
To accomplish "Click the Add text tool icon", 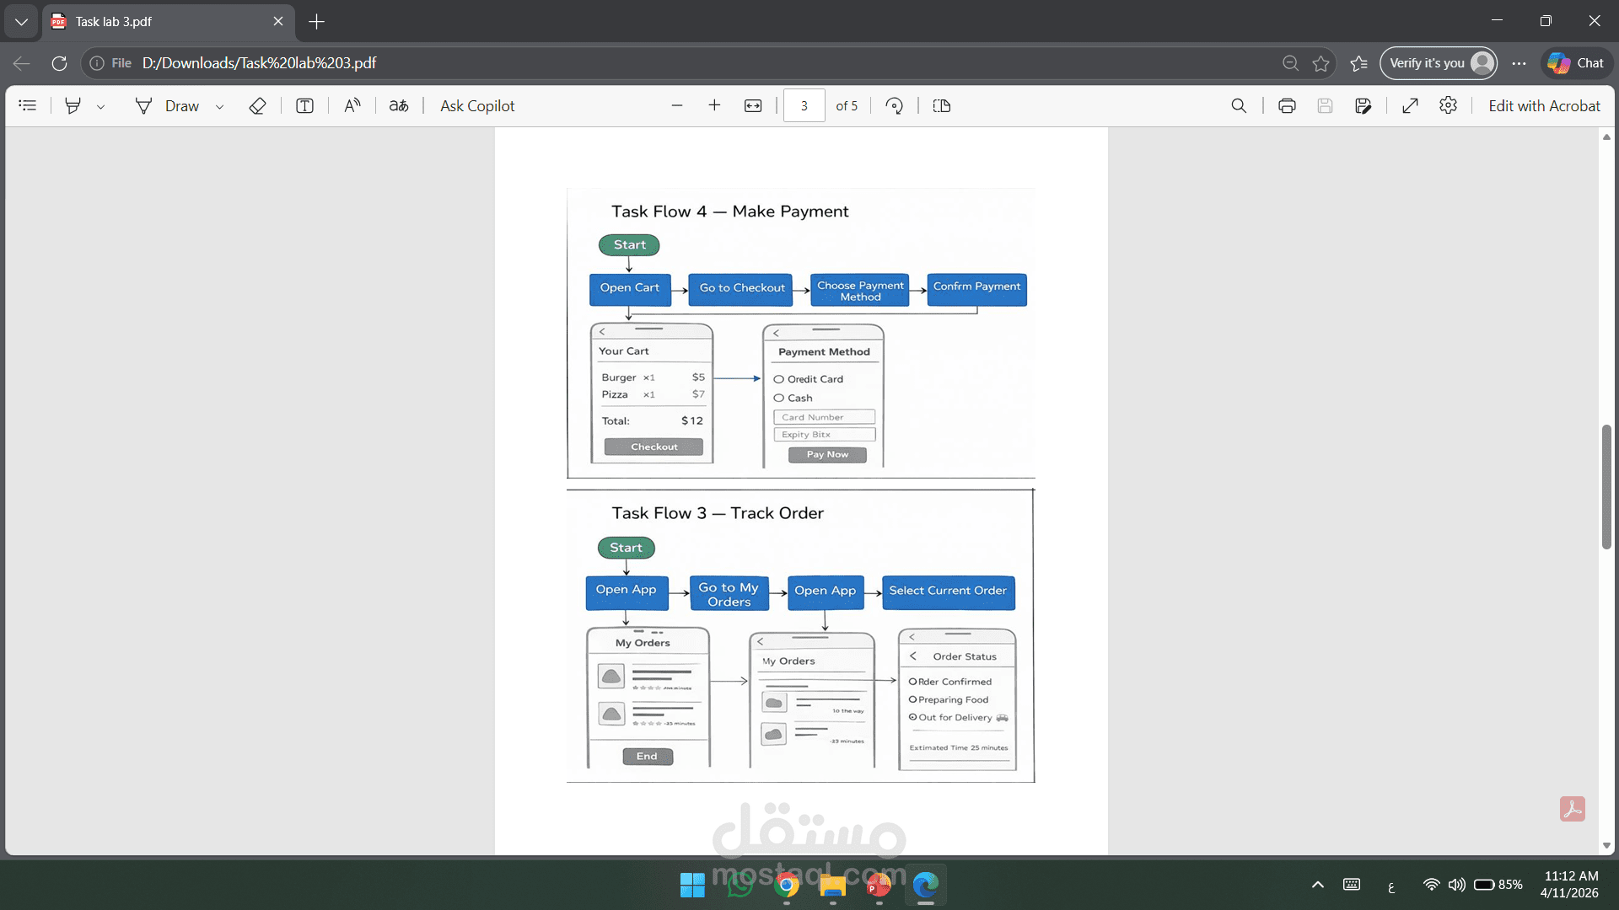I will [x=304, y=105].
